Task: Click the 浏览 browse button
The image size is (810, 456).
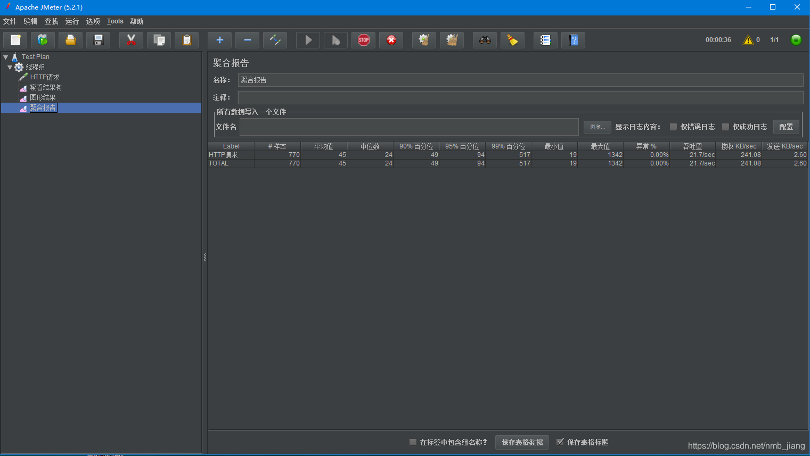Action: coord(597,127)
